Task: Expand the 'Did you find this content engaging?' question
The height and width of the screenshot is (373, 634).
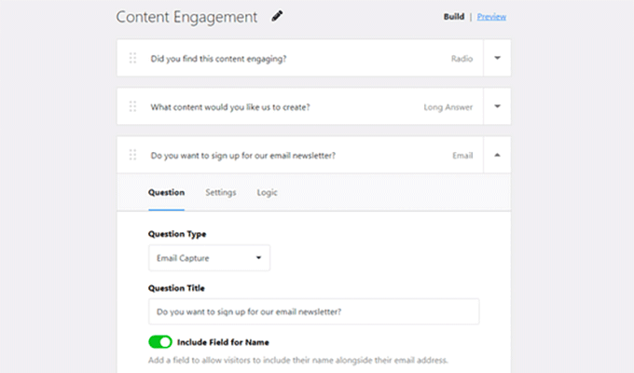Action: pos(497,58)
